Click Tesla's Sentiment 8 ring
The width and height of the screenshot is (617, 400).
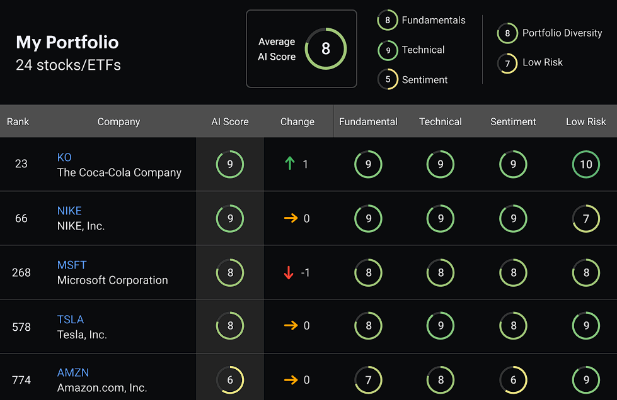(513, 325)
